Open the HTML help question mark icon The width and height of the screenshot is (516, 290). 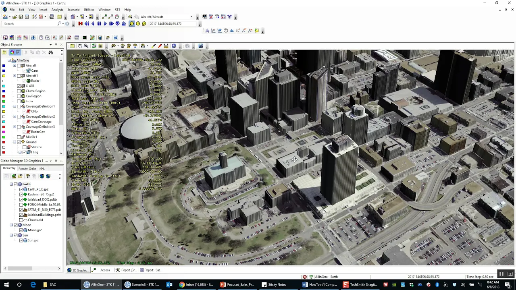click(115, 38)
